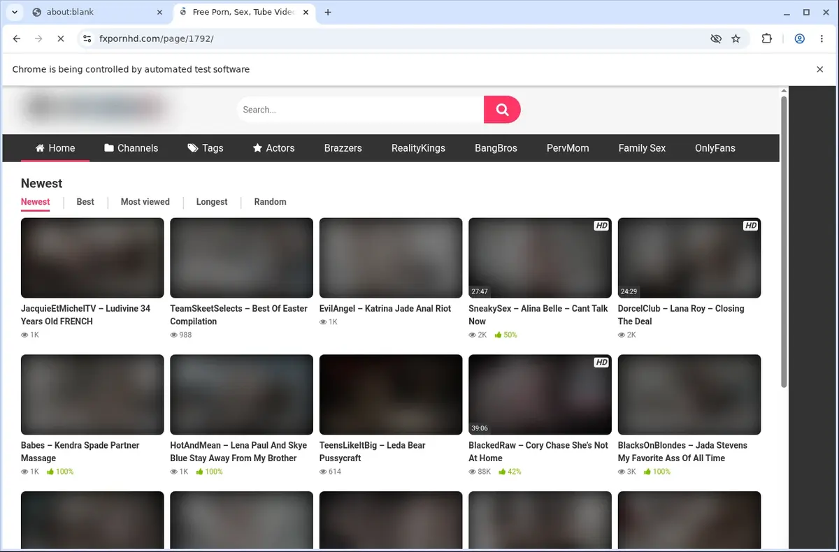Viewport: 839px width, 552px height.
Task: Go back using the back arrow
Action: [17, 39]
